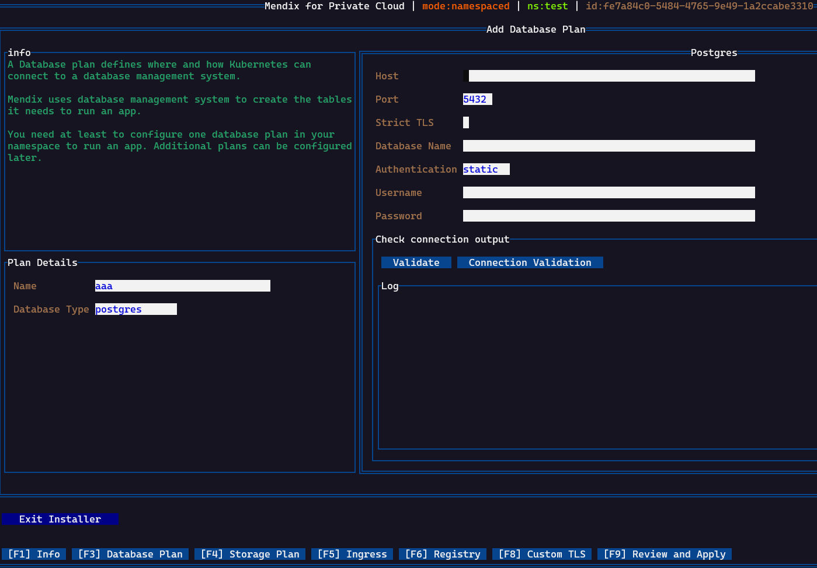The width and height of the screenshot is (817, 568).
Task: Focus the Username input field
Action: pos(609,192)
